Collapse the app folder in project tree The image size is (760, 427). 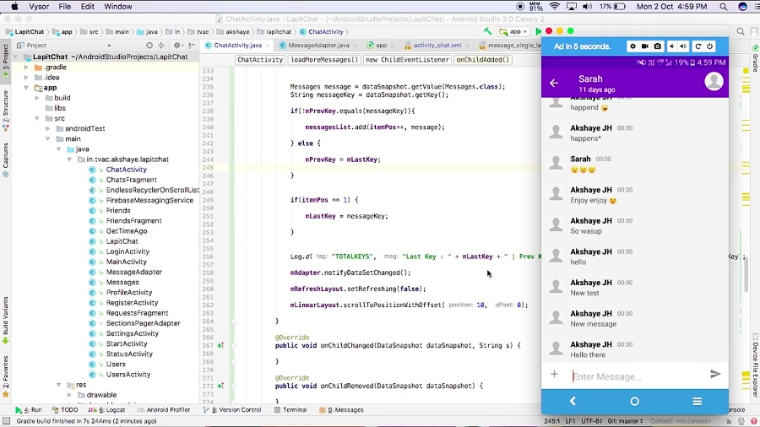(26, 88)
